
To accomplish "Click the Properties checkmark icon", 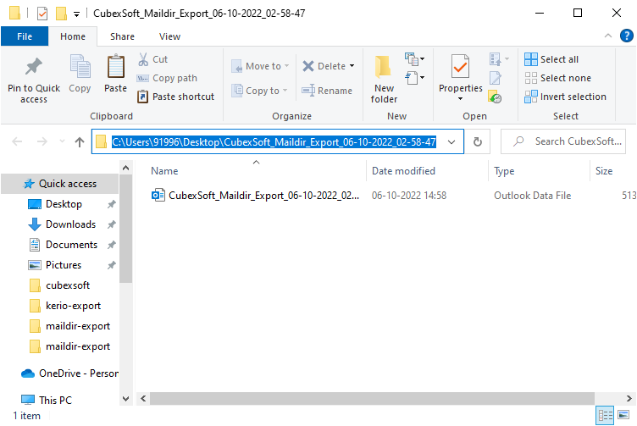I will pos(460,66).
